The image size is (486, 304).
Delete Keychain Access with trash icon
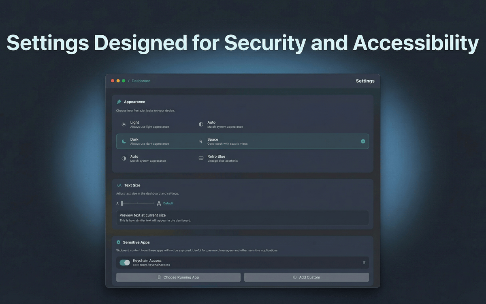click(364, 263)
